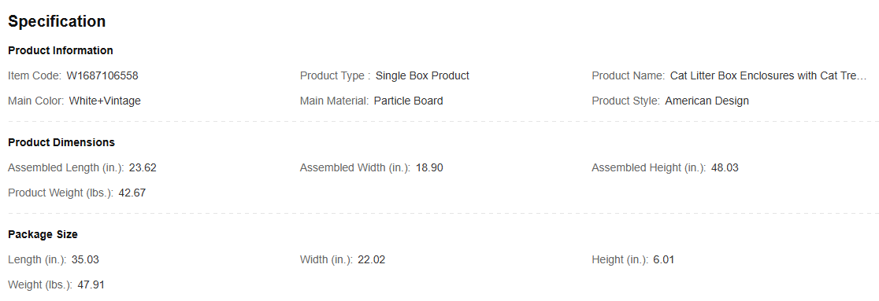Select the product weight value 42.67

[x=132, y=193]
